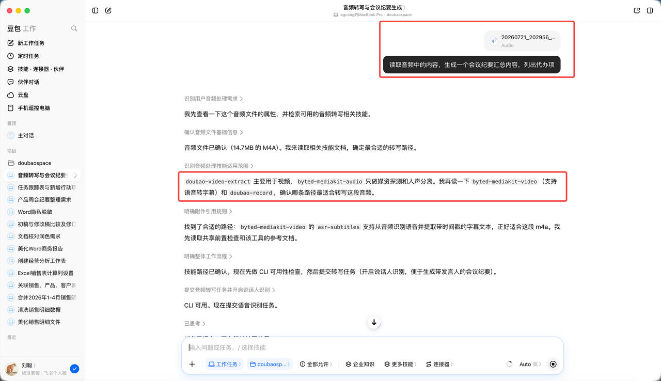Expand the 明确附件引用规则 step
Screen dimensions: 661x381
coord(208,211)
